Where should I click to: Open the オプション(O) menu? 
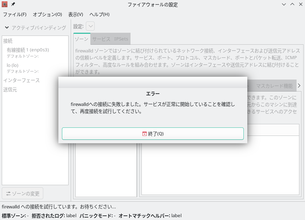coord(47,14)
